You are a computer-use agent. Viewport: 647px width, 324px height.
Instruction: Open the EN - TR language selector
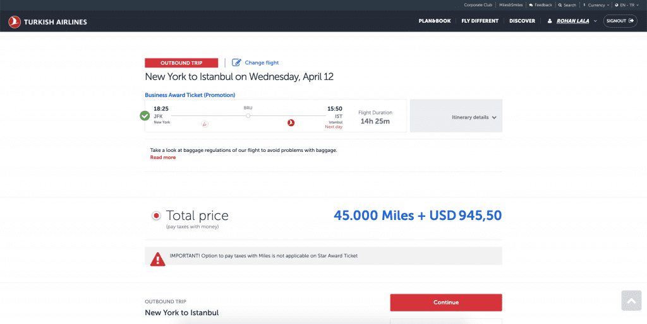(627, 5)
